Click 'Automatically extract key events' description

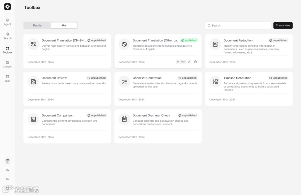[255, 86]
